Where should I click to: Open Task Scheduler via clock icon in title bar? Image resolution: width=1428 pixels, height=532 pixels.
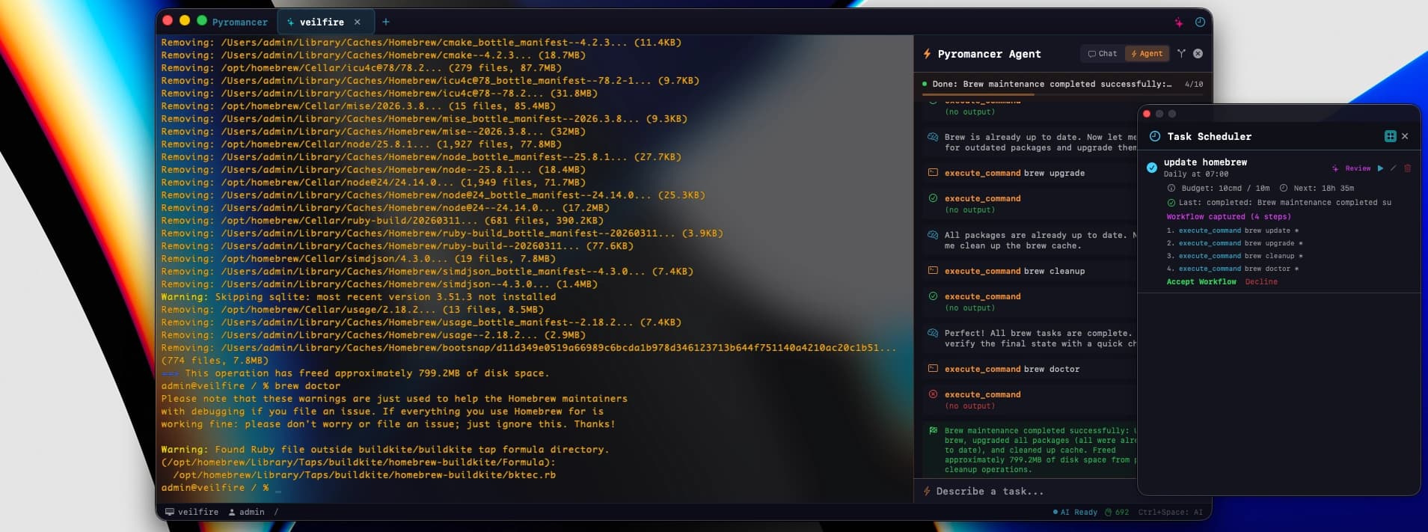pos(1200,22)
